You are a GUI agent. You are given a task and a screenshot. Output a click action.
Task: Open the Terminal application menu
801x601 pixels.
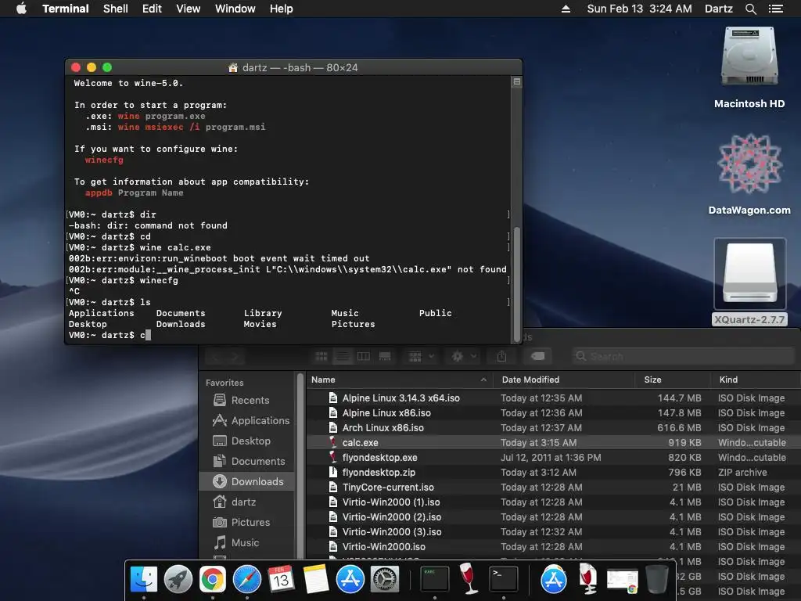pyautogui.click(x=66, y=9)
